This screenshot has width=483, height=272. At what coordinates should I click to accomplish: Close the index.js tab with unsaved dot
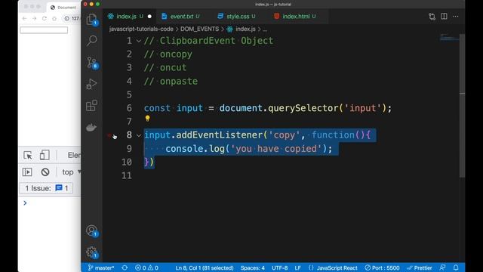[x=149, y=17]
